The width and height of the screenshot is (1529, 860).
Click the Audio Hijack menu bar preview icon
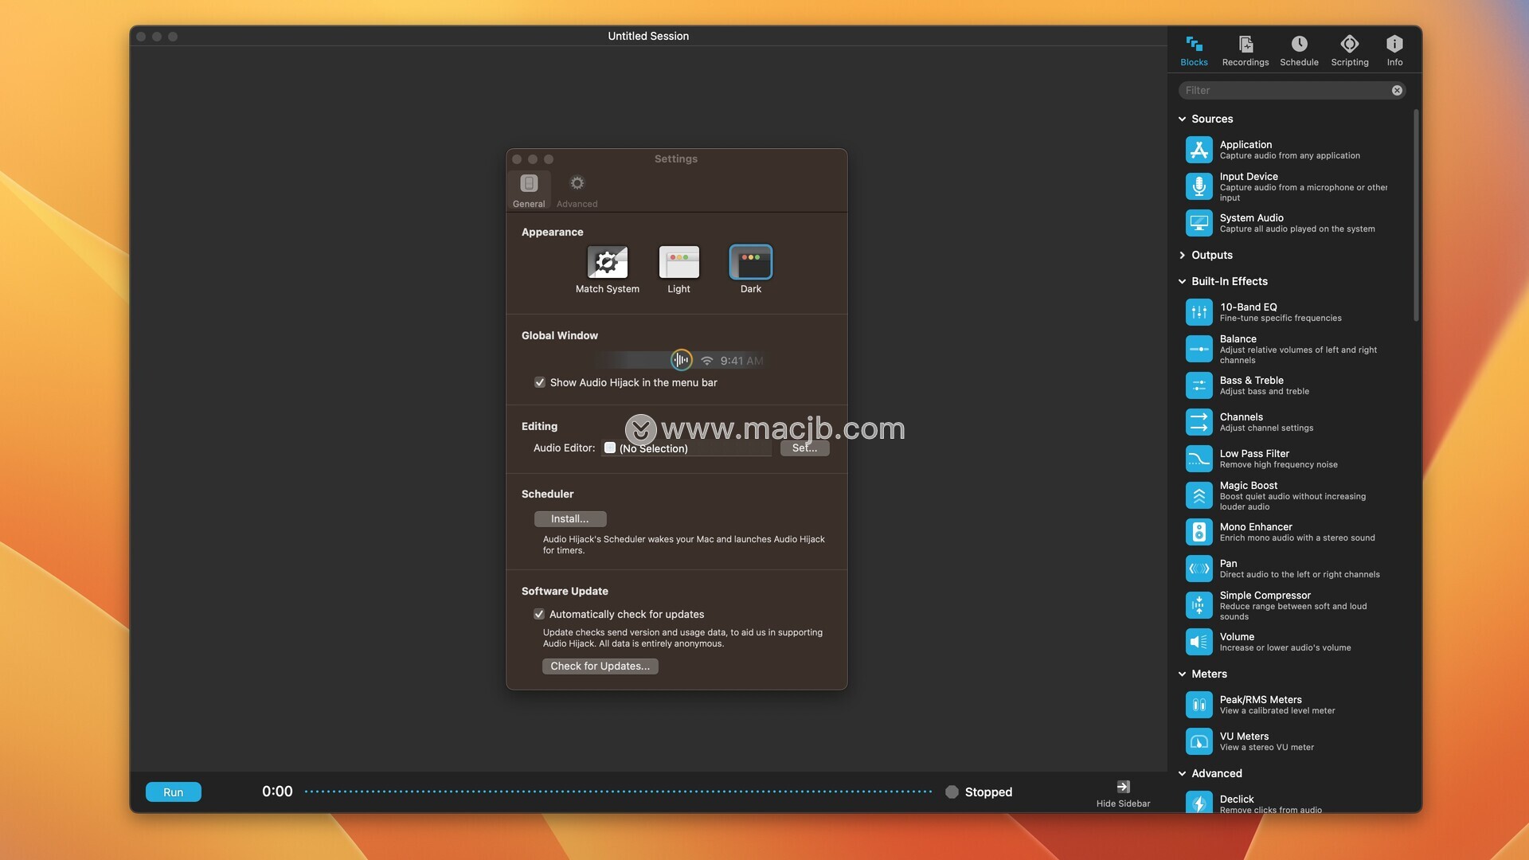[681, 360]
